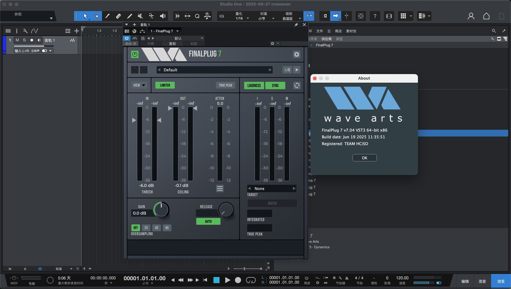Open the track wrench options icon
This screenshot has width=511, height=289.
(25, 31)
